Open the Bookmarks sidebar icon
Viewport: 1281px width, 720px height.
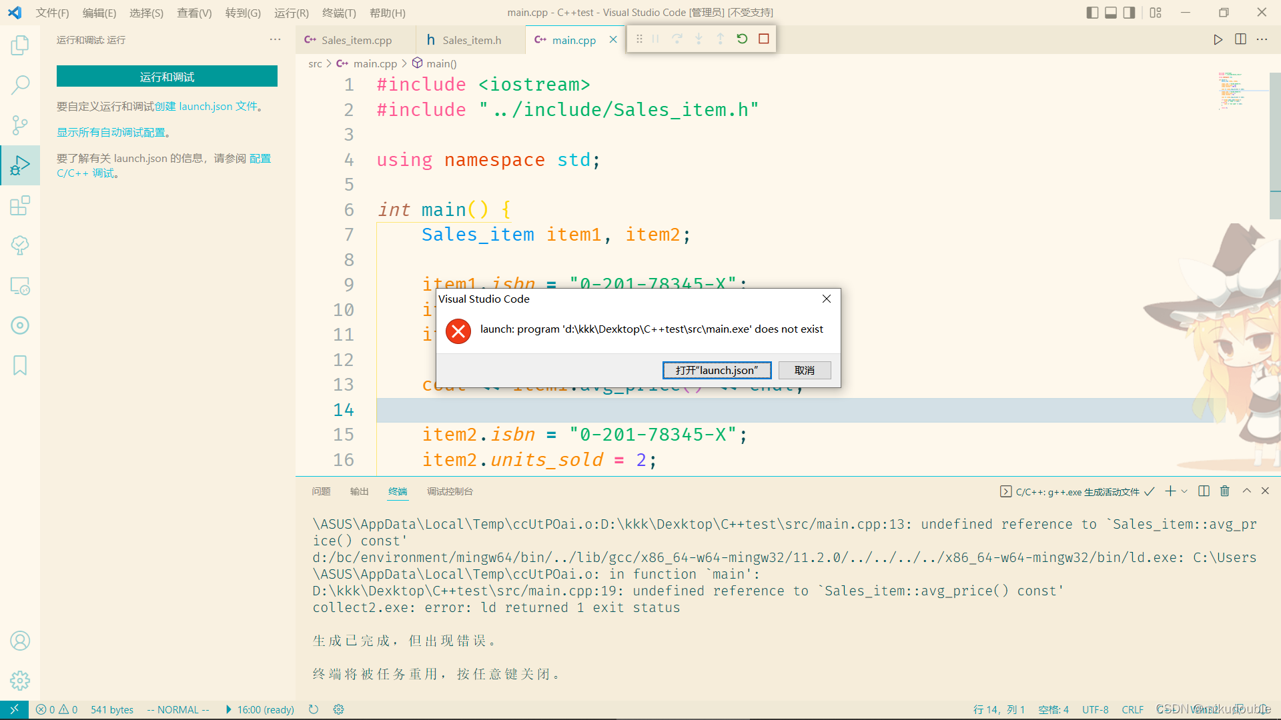coord(20,365)
